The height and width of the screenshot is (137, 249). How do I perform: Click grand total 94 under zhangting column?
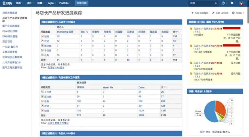click(x=58, y=60)
